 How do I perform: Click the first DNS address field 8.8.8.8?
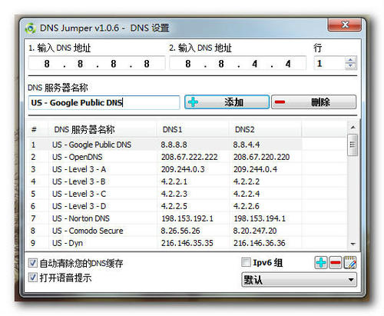coord(97,63)
